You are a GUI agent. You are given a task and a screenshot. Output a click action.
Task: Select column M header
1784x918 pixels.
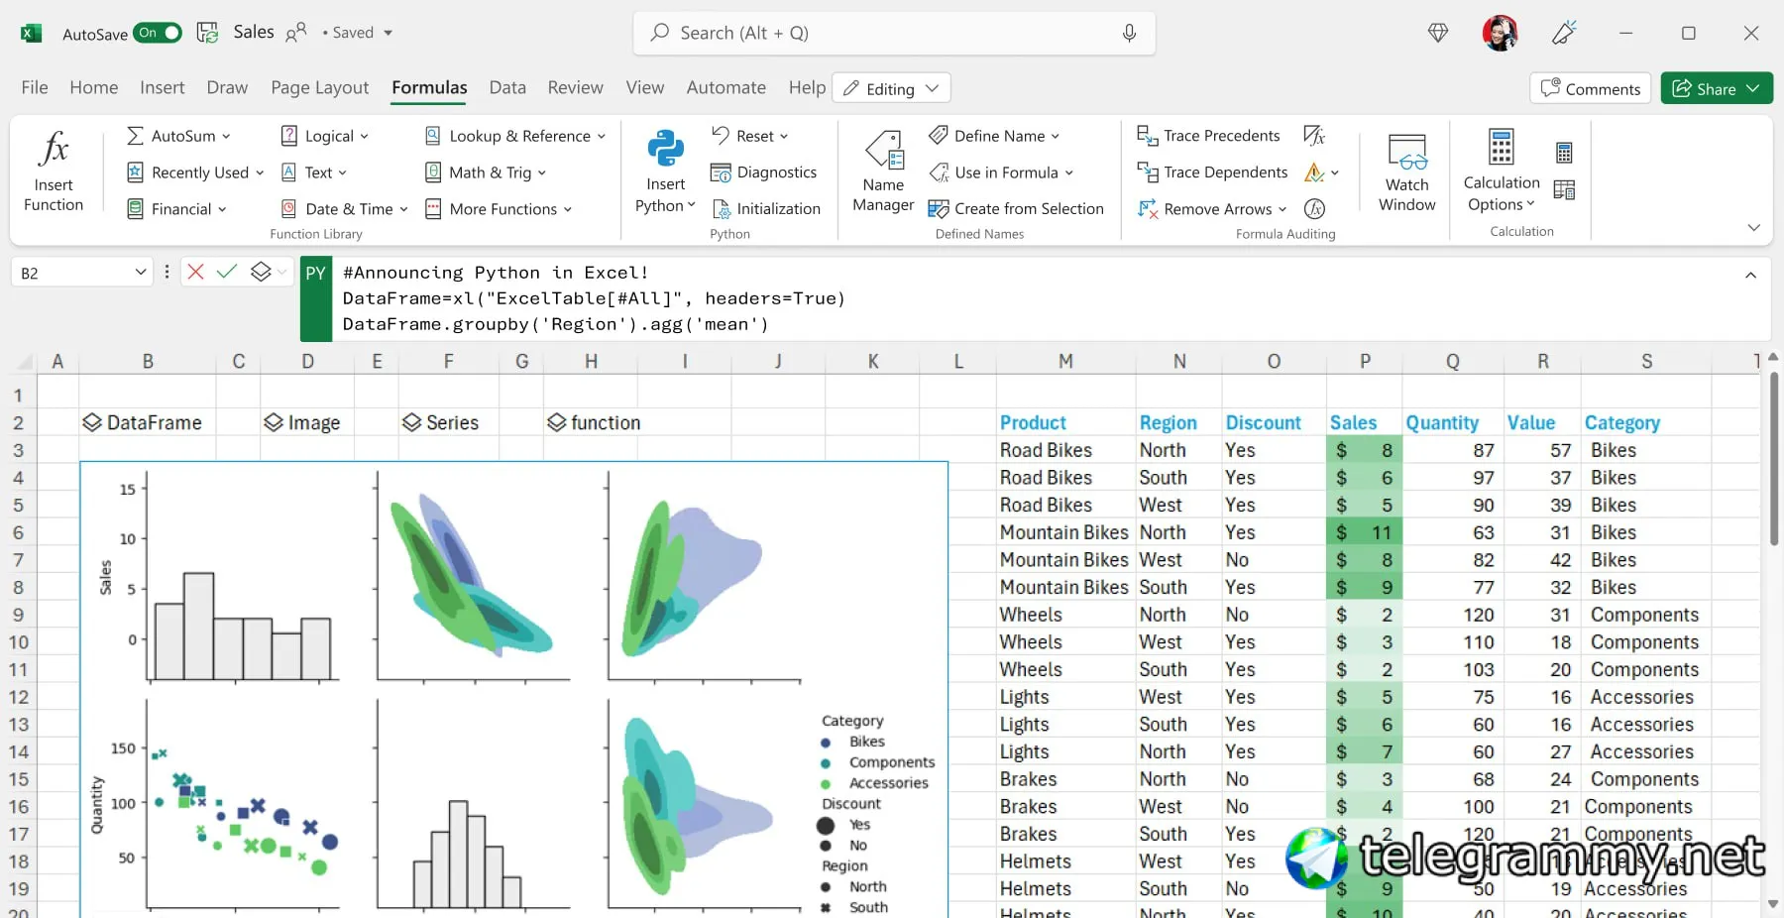(1065, 361)
